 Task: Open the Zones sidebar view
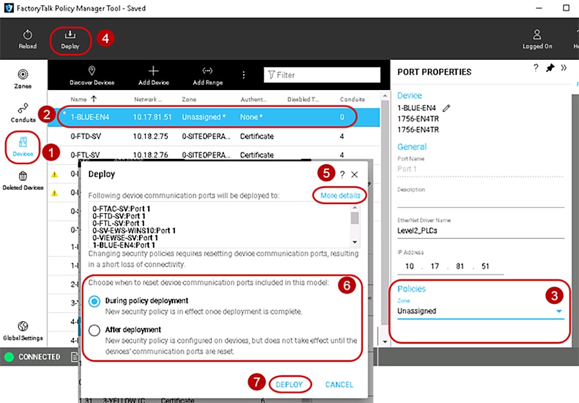[x=23, y=79]
